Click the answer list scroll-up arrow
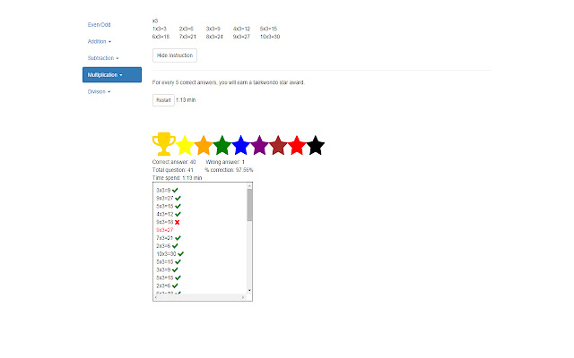The height and width of the screenshot is (358, 574). (249, 186)
